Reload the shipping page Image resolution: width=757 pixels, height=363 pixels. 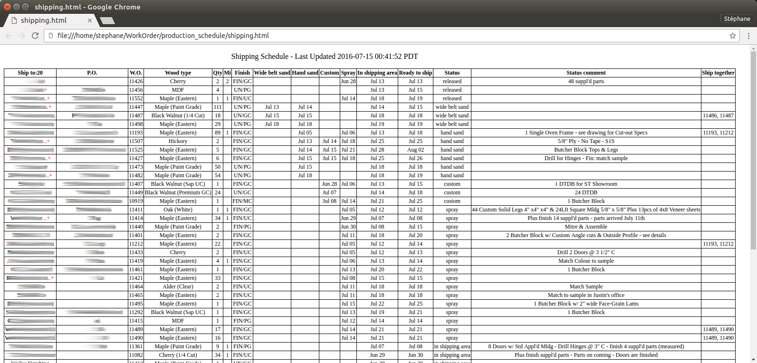point(35,36)
